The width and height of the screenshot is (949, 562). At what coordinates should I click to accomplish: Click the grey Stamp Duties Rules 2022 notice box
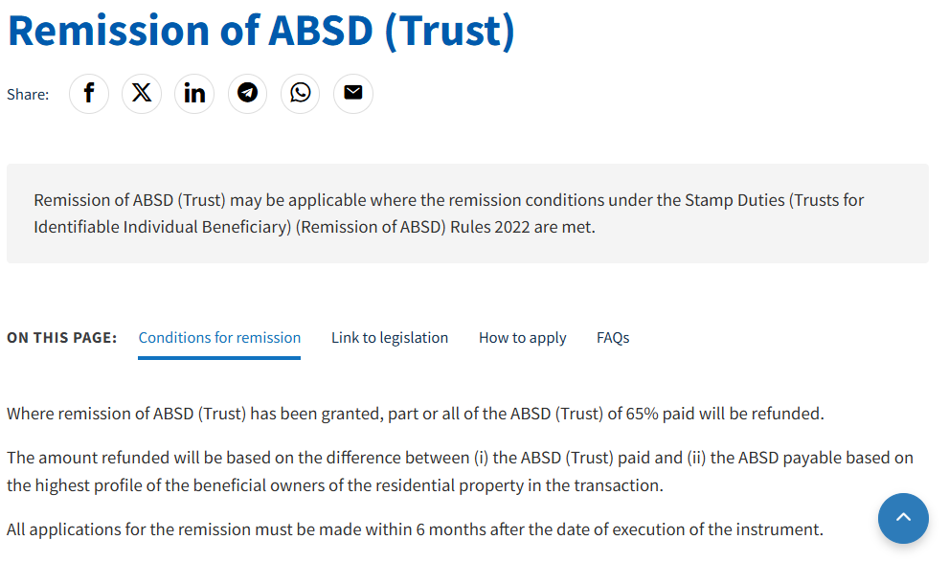pyautogui.click(x=467, y=214)
